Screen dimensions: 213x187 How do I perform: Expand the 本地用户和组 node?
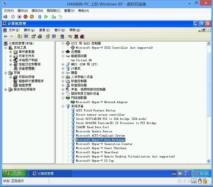[10, 60]
